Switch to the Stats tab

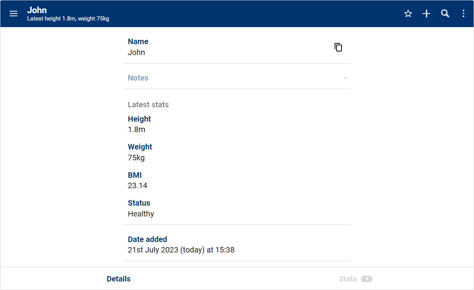[348, 279]
